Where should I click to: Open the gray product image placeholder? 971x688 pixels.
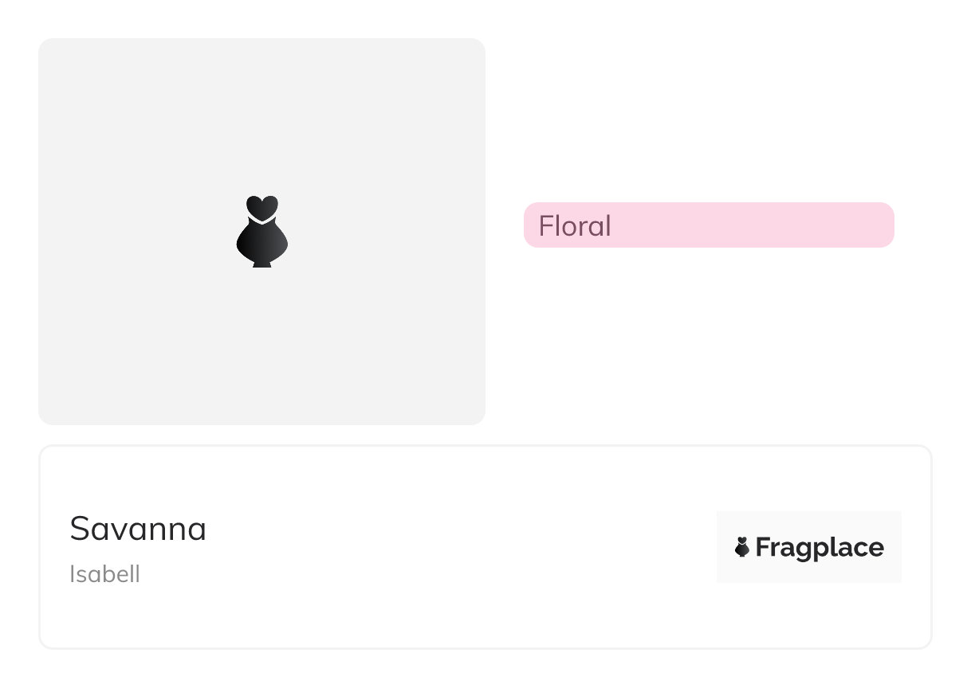pyautogui.click(x=262, y=319)
